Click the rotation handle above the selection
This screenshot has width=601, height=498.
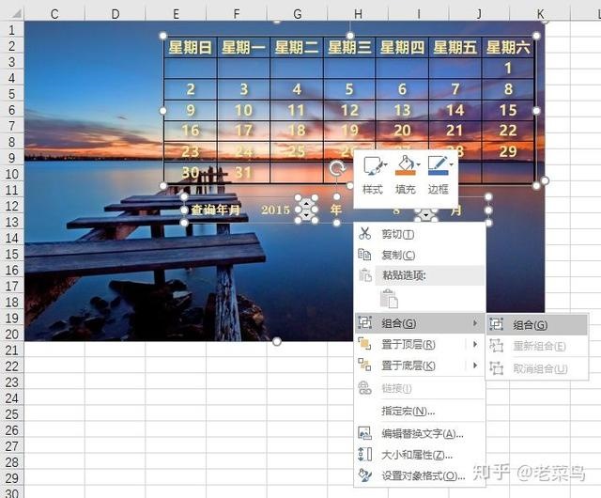tap(336, 168)
